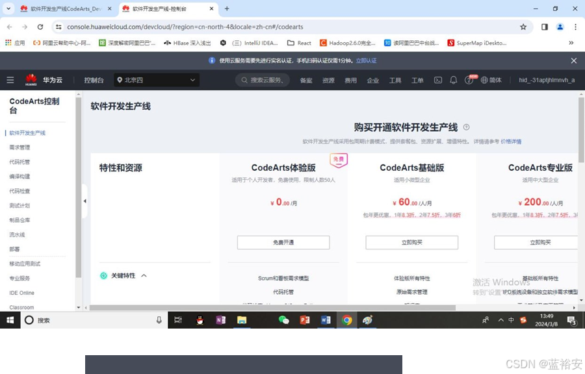585x374 pixels.
Task: Click the help icon beside purchase heading
Action: pyautogui.click(x=466, y=127)
